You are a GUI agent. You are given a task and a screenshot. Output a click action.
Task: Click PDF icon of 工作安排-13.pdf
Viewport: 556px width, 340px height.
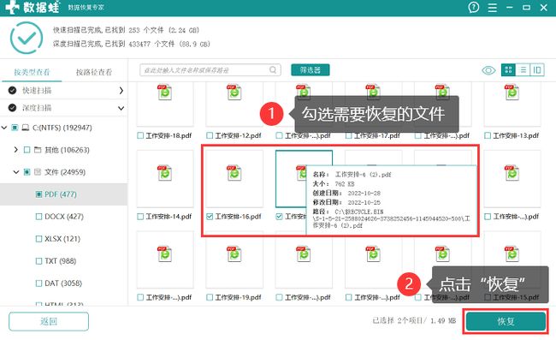[512, 92]
